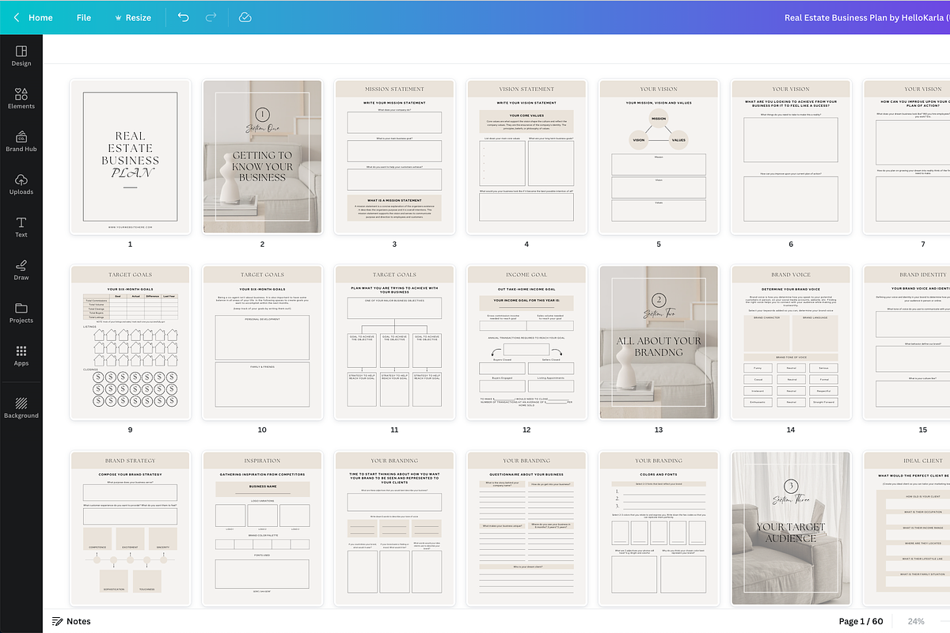Open the Projects folder panel
The image size is (950, 633).
click(x=21, y=313)
